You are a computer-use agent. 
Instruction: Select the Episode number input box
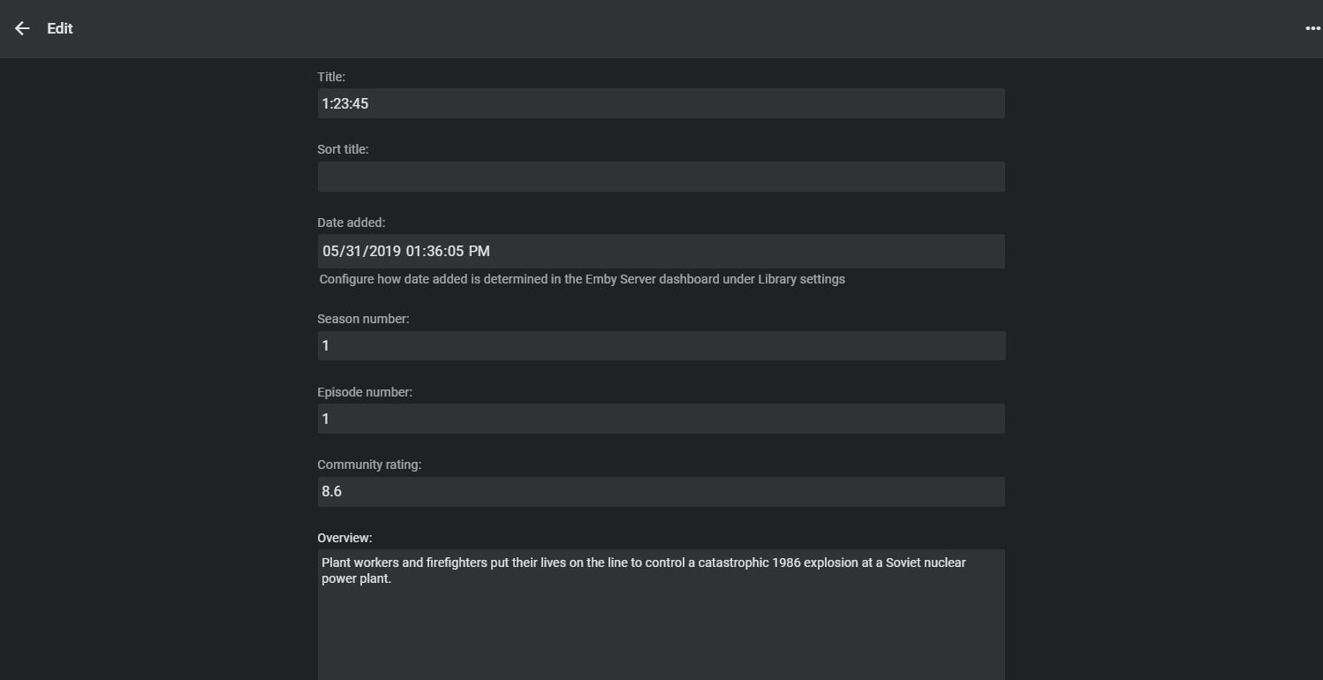[661, 419]
